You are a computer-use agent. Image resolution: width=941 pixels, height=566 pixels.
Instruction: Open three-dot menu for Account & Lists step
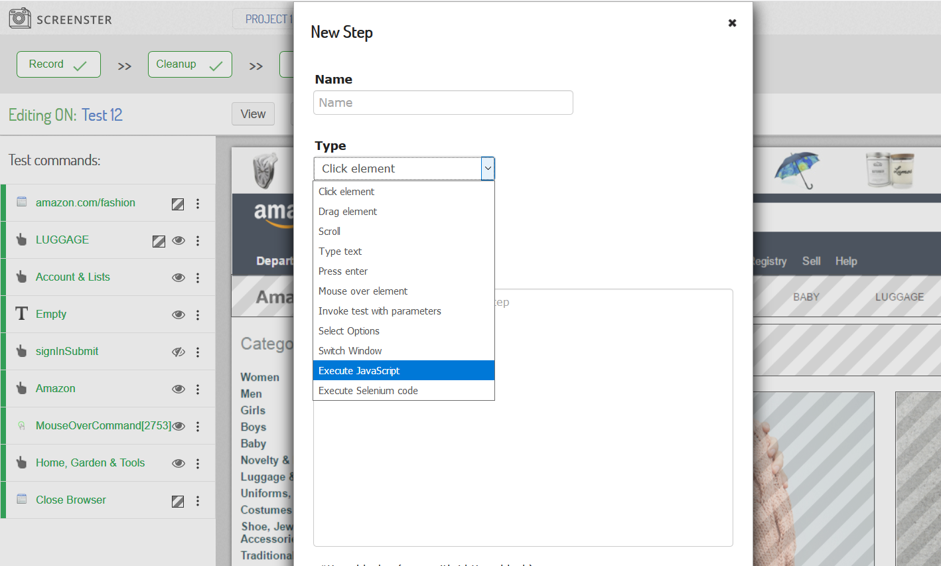click(198, 278)
